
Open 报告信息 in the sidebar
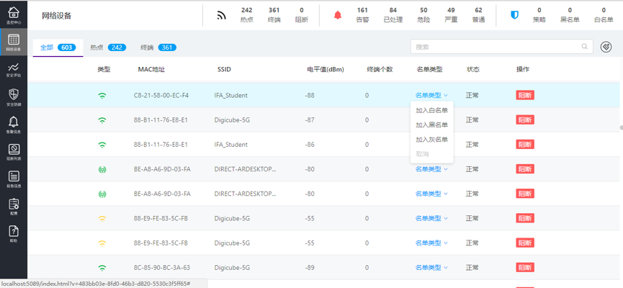pyautogui.click(x=13, y=179)
